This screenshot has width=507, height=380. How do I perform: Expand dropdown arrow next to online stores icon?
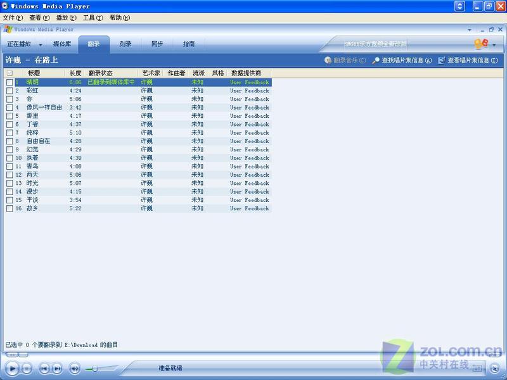pyautogui.click(x=494, y=44)
